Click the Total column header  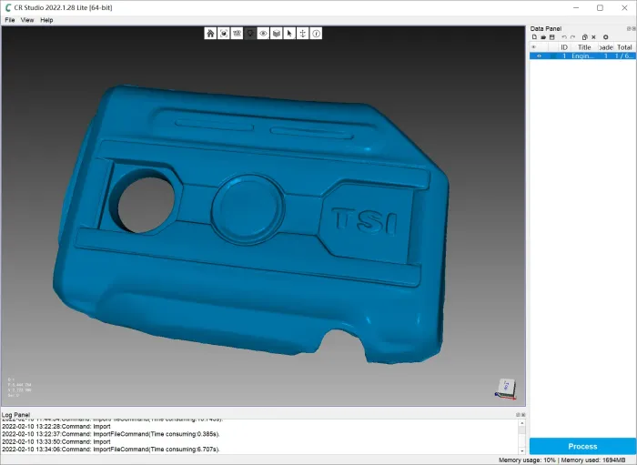tap(624, 47)
